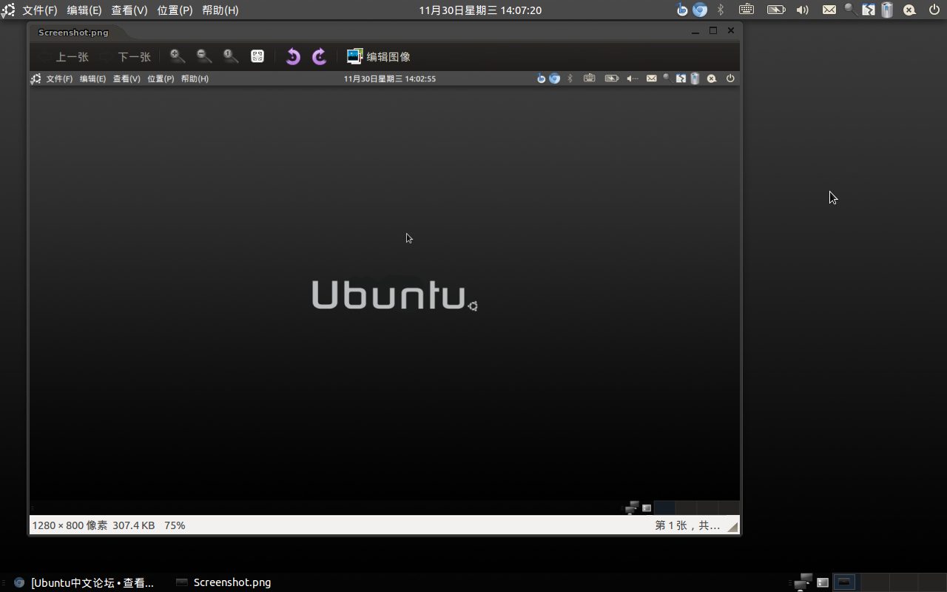The width and height of the screenshot is (947, 592).
Task: Open the keyboard input method indicator
Action: click(747, 10)
